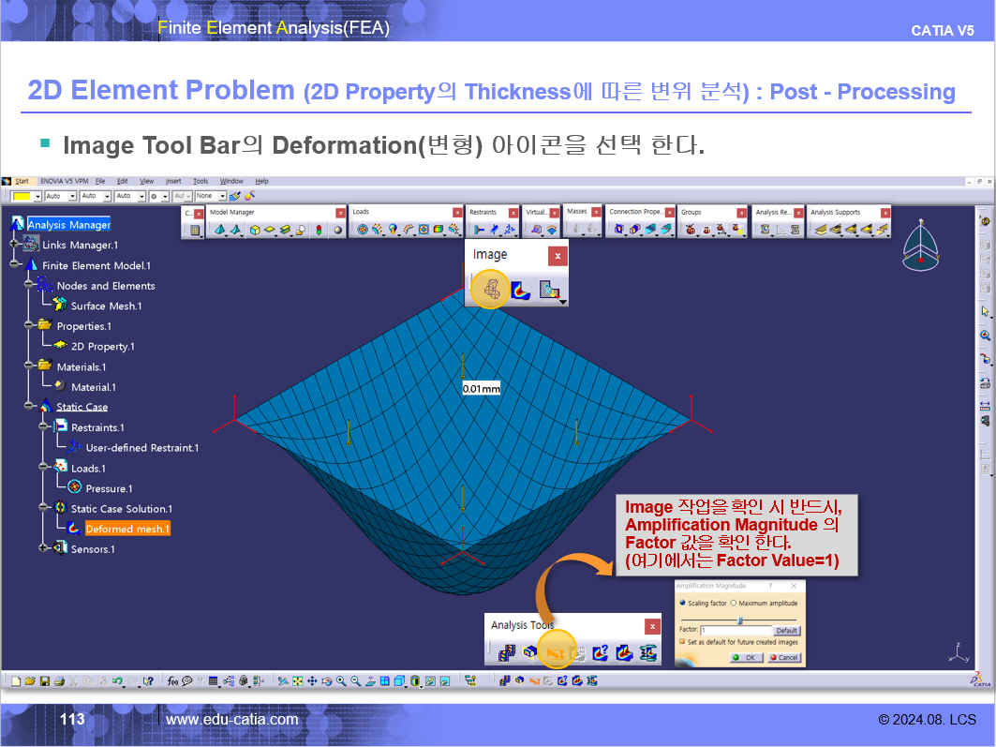The height and width of the screenshot is (747, 996).
Task: Select the Maximum amplitude radio button
Action: [733, 603]
